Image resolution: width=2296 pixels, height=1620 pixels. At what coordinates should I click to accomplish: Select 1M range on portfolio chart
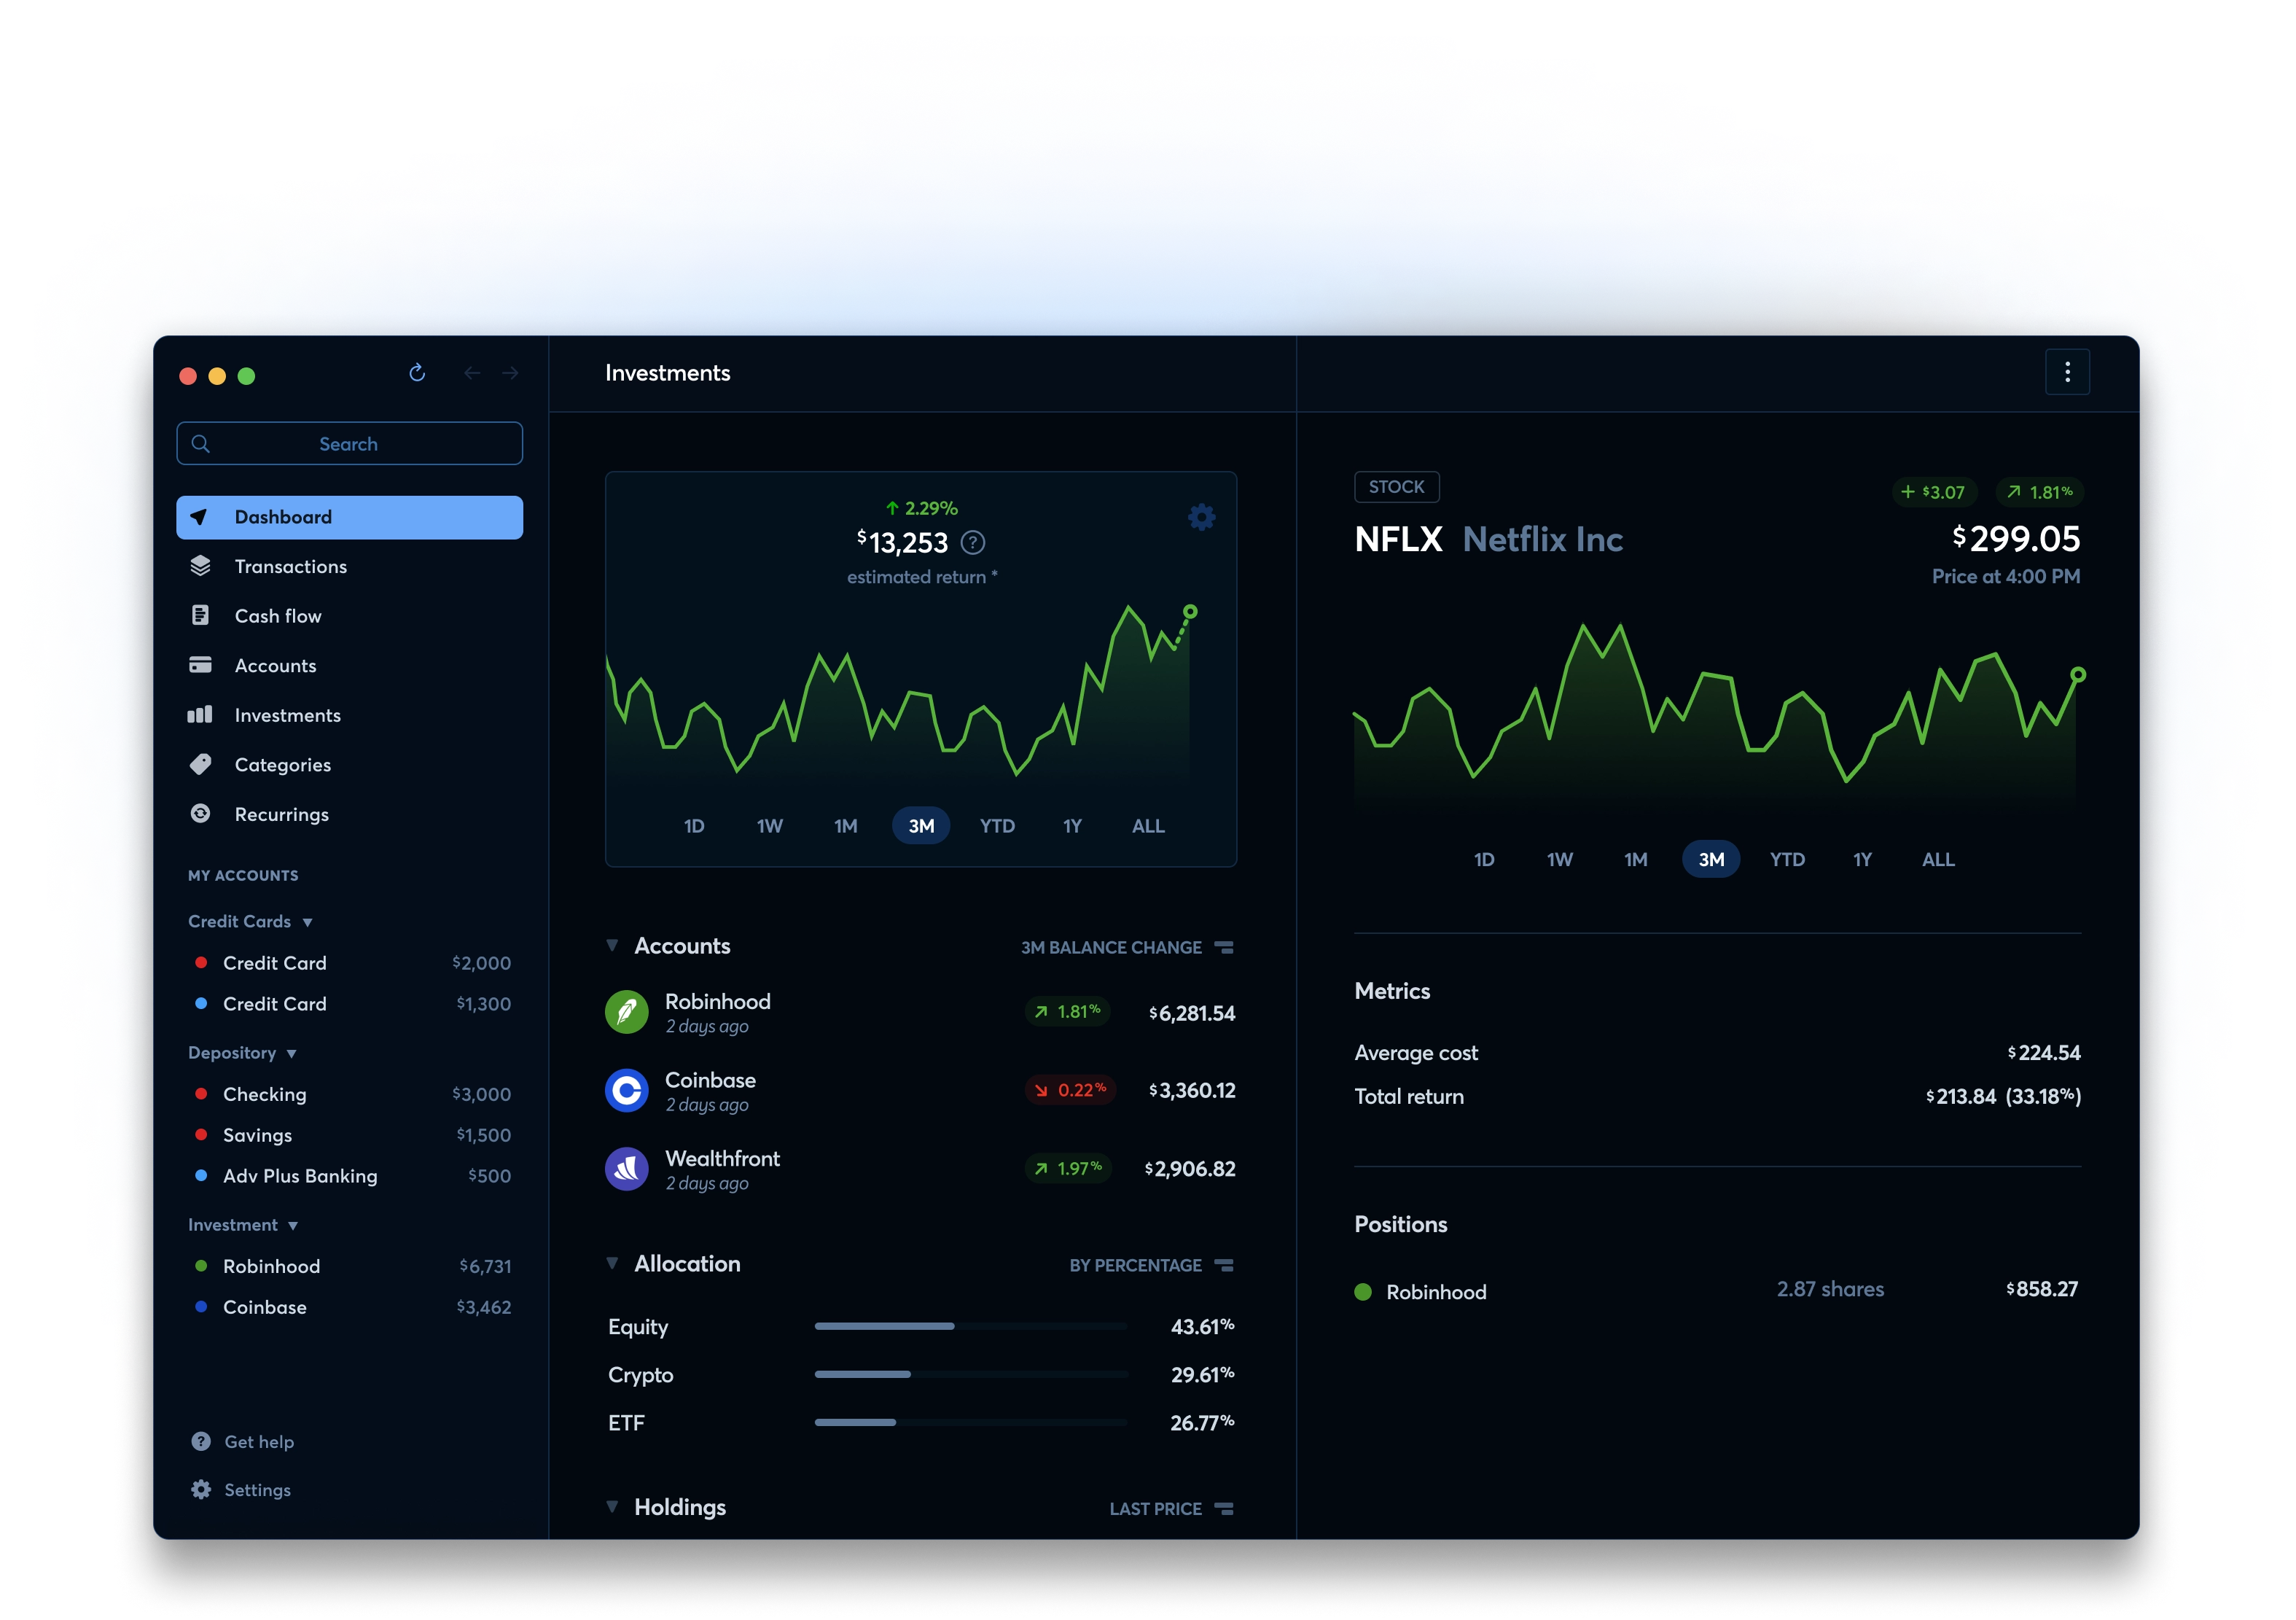(x=845, y=826)
